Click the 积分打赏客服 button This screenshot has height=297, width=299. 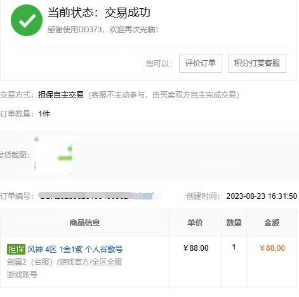[257, 63]
